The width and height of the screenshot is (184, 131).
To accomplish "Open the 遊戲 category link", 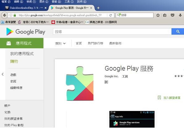I will (13, 75).
